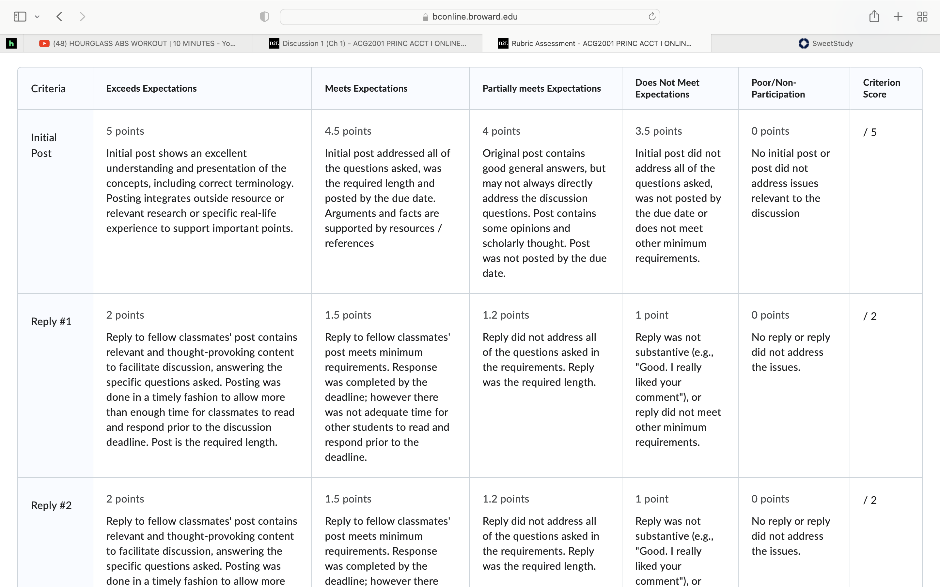Select the 5 points Exceeds Expectations cell
This screenshot has height=587, width=940.
[202, 201]
